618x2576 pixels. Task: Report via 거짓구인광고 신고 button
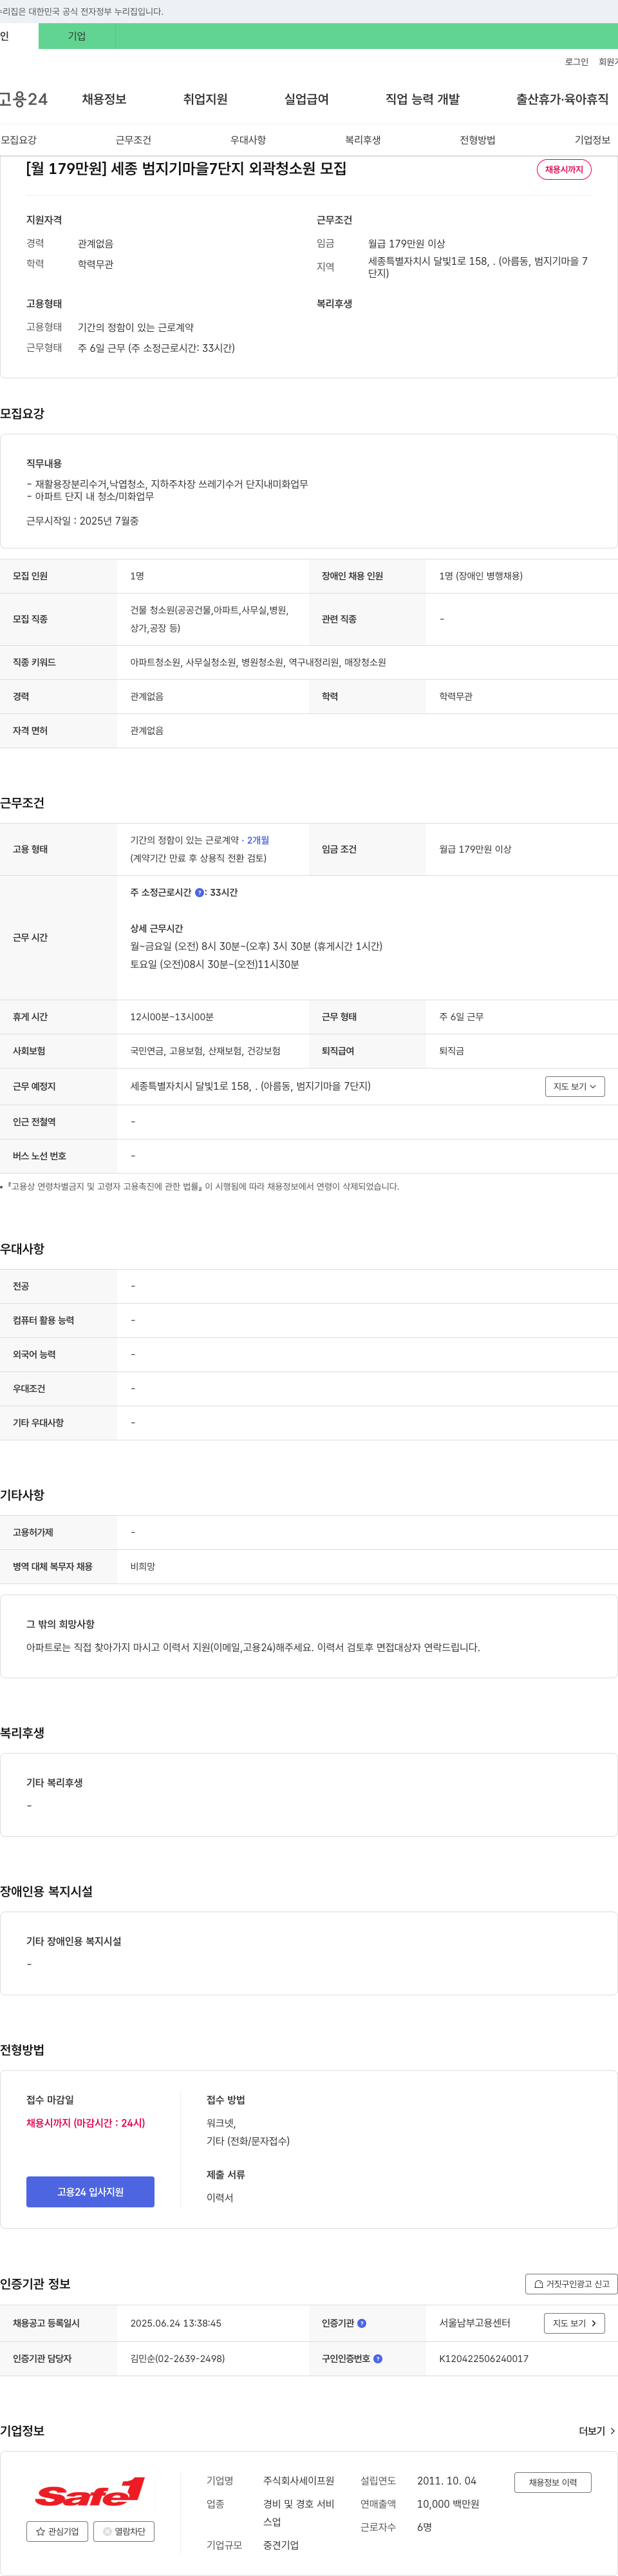pos(571,2283)
